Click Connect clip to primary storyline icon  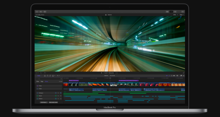[x=45, y=76]
